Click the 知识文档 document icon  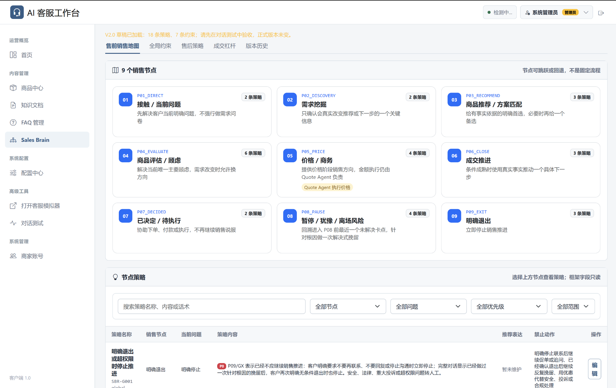tap(13, 105)
